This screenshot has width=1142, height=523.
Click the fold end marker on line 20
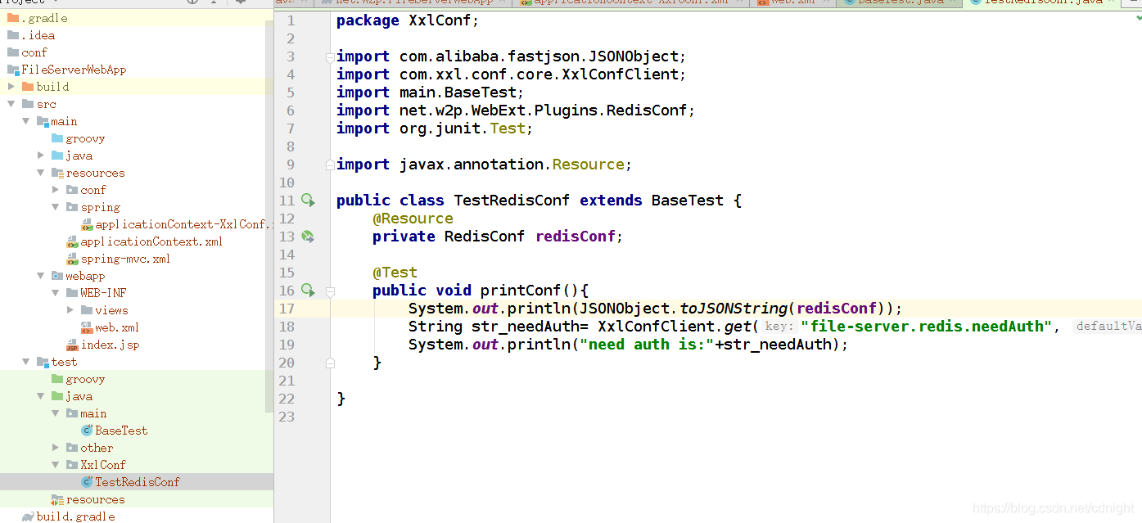point(330,362)
